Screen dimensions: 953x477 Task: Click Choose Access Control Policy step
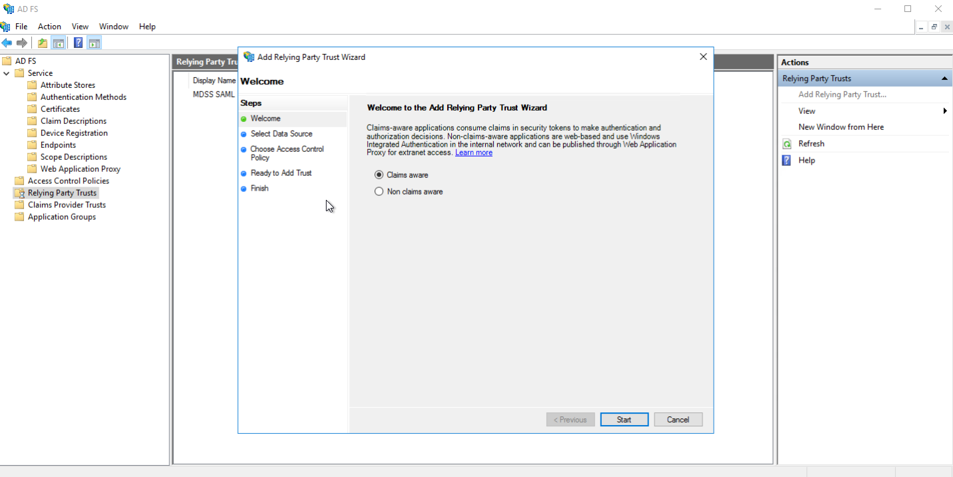287,153
